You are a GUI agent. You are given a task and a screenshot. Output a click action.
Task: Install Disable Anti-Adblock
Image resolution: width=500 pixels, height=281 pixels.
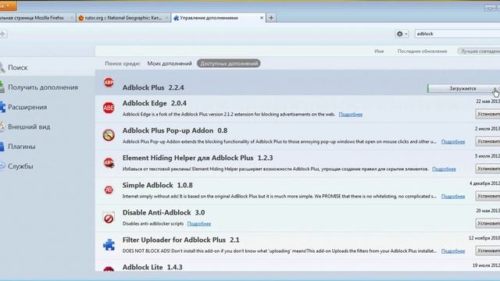point(487,223)
